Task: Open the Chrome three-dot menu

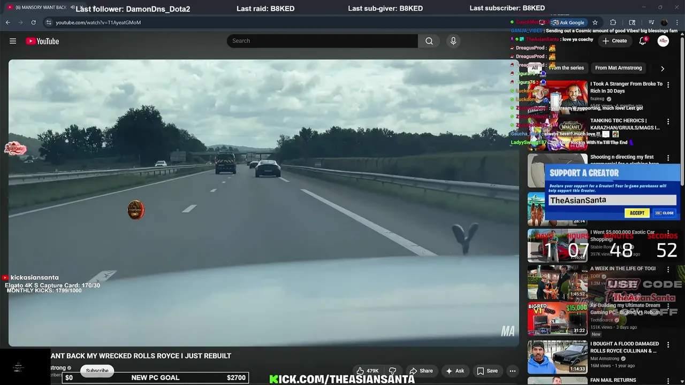Action: pyautogui.click(x=678, y=22)
